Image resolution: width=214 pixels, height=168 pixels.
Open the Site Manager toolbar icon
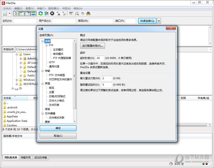pos(5,14)
